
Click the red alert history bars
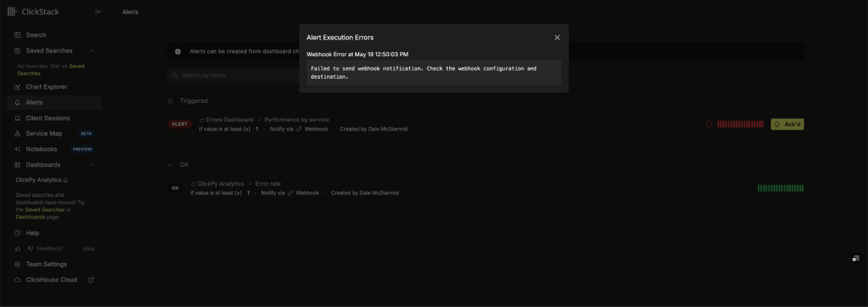740,125
